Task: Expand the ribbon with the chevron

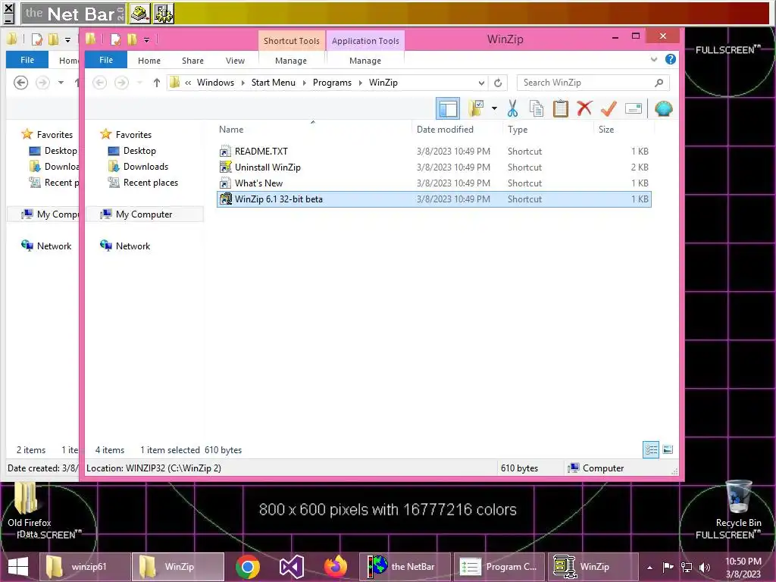Action: 654,59
